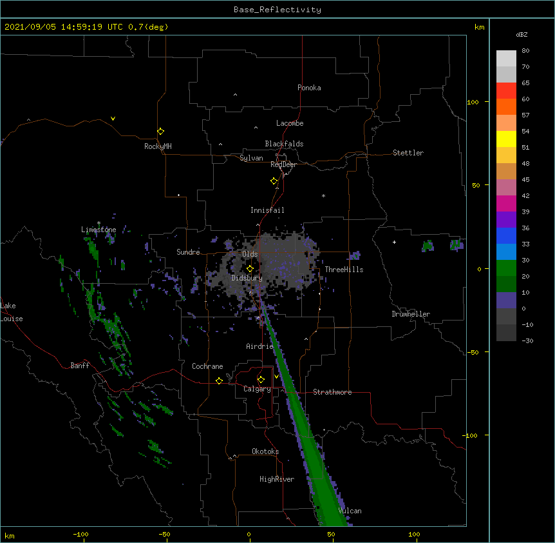The width and height of the screenshot is (555, 543).
Task: Click the green echo patch east of Drumheller plus marker
Action: click(428, 246)
